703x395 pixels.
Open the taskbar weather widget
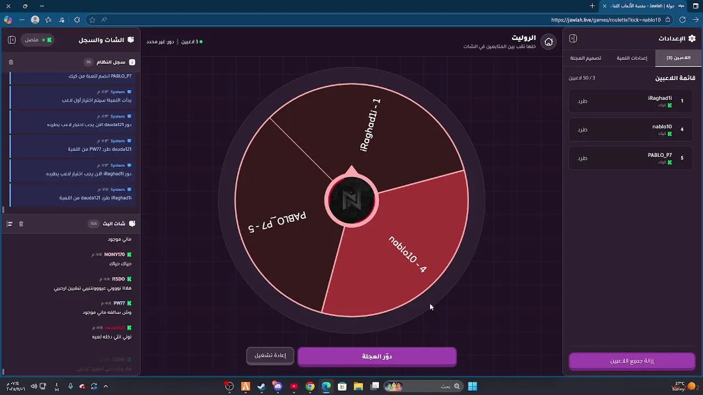point(684,387)
